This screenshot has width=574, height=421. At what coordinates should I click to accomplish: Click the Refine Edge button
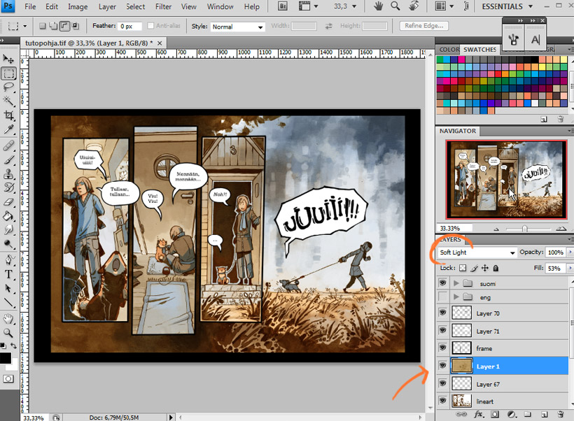424,26
